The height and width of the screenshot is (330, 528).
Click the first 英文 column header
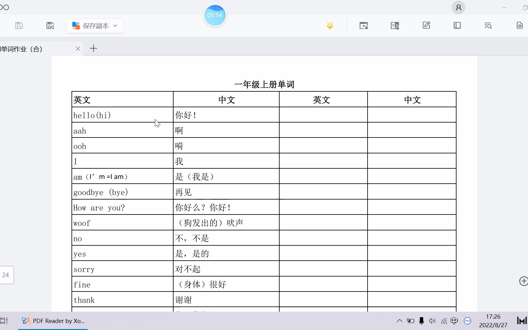[123, 100]
